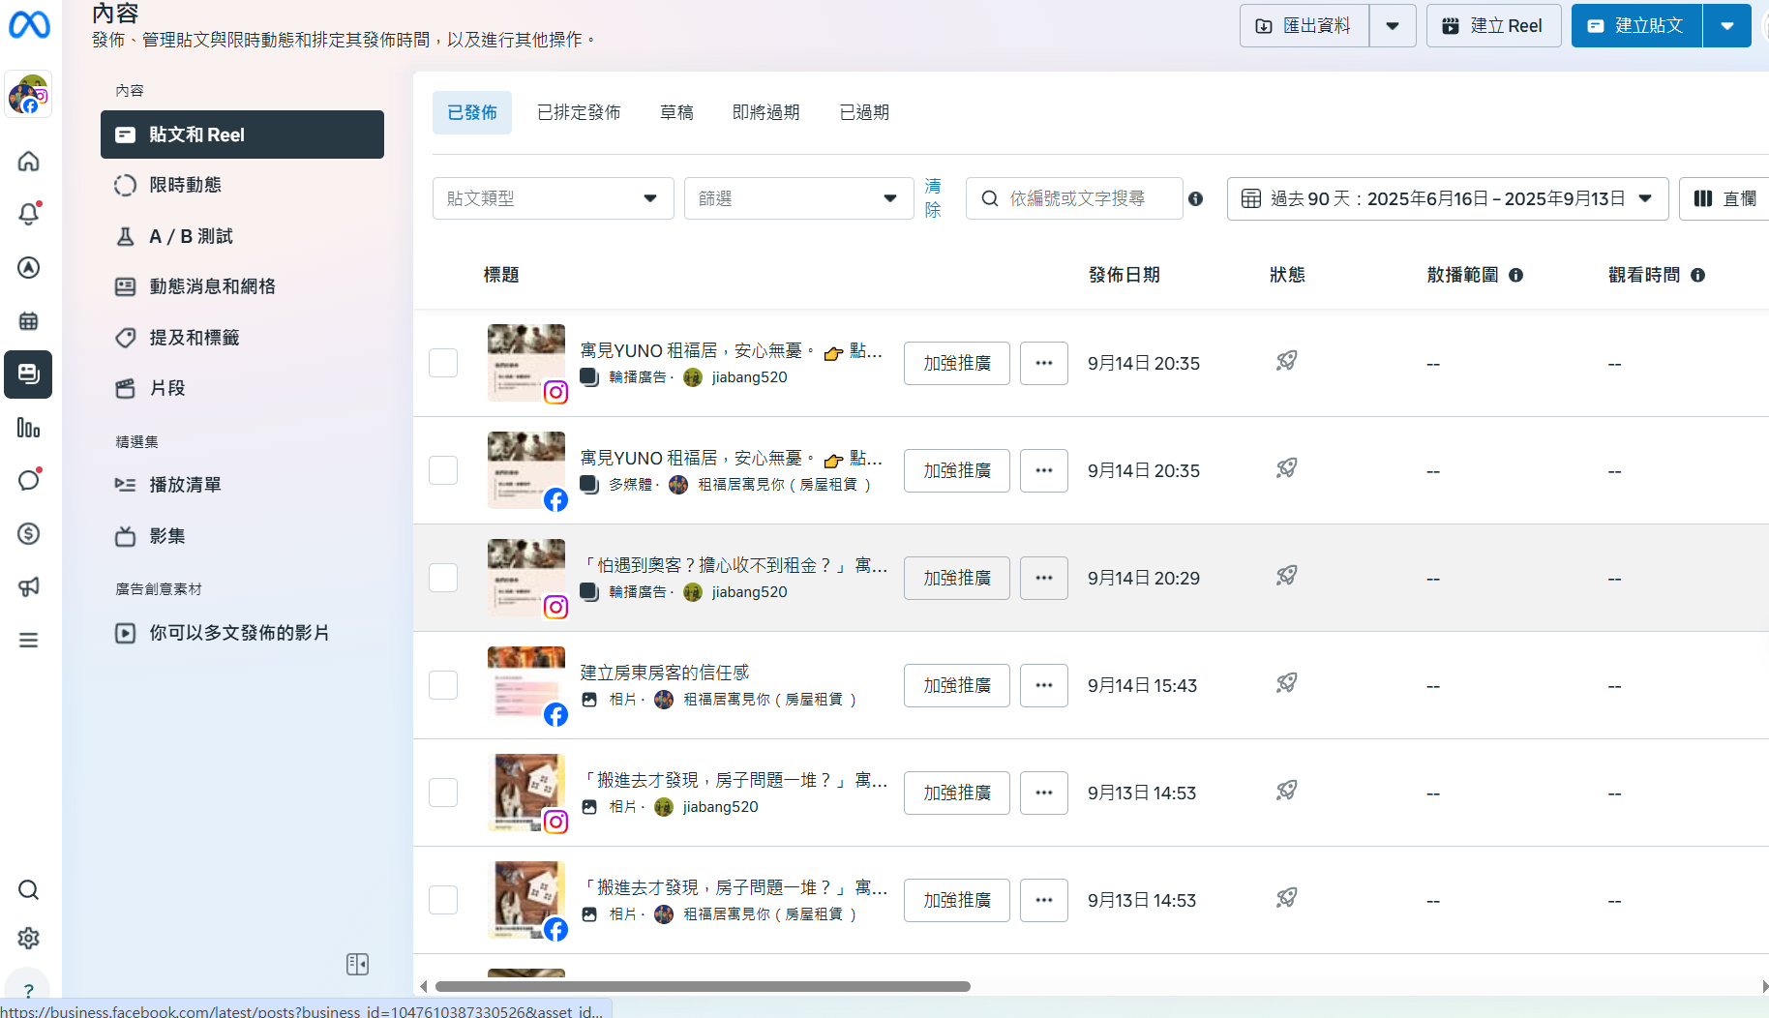Switch to the 草稿 tab
This screenshot has height=1018, width=1769.
coord(676,112)
